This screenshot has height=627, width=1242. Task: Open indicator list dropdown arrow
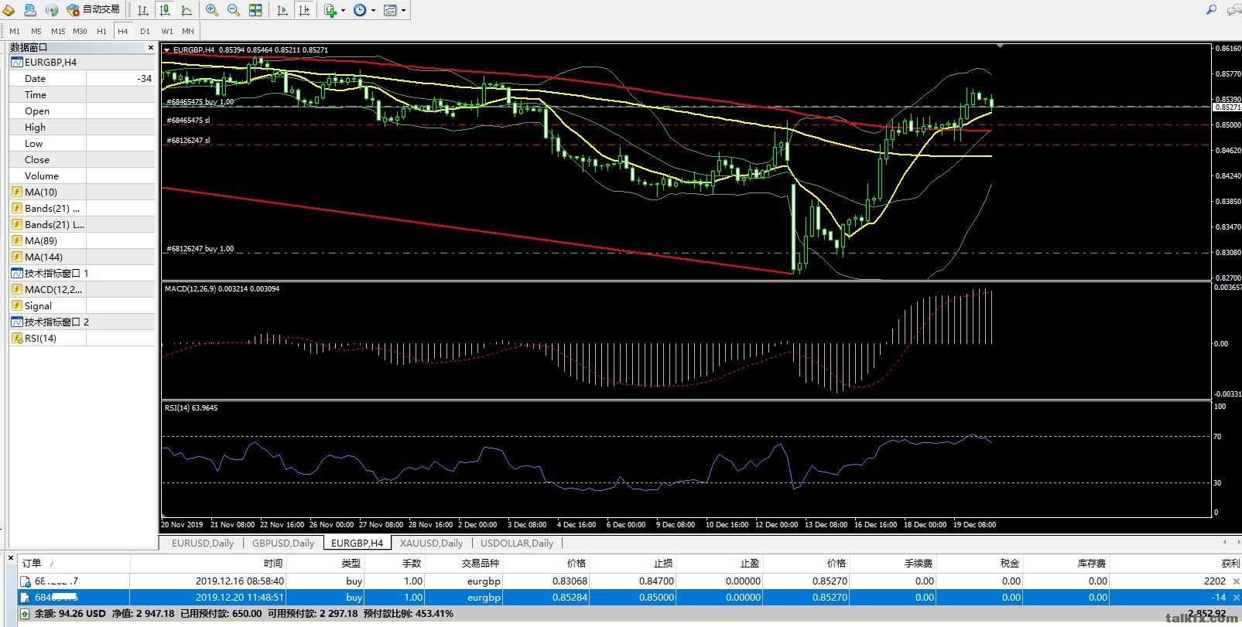[343, 11]
